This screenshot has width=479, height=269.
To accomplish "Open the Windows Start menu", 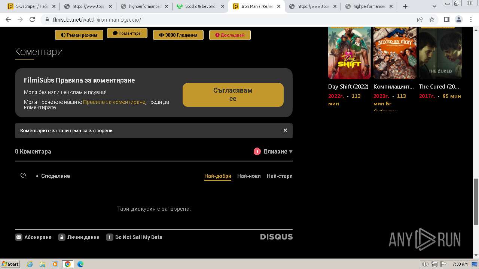I will tap(10, 264).
